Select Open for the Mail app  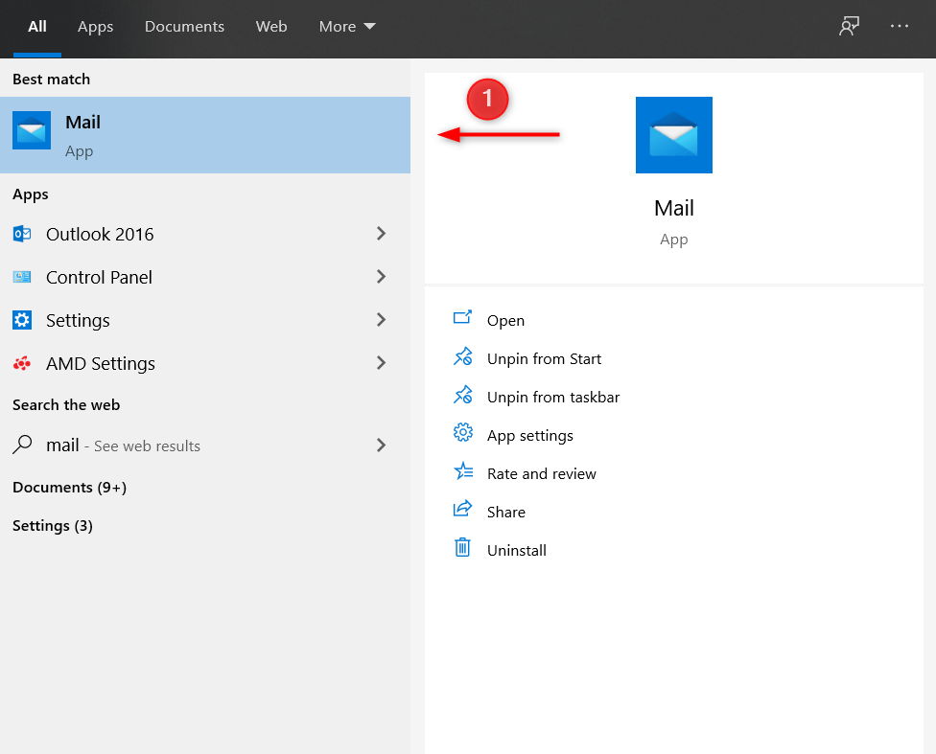tap(505, 320)
